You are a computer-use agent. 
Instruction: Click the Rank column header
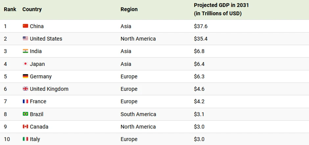click(x=10, y=9)
